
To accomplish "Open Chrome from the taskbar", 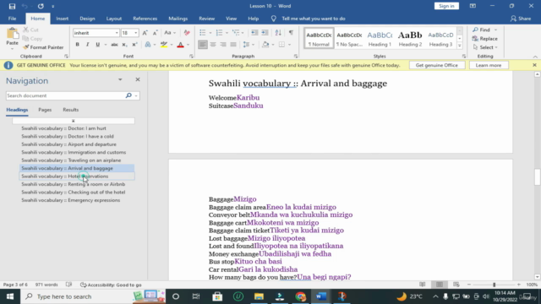I will pyautogui.click(x=301, y=296).
